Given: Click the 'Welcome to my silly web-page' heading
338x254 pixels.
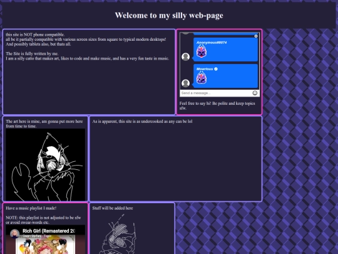Looking at the screenshot, I should 169,15.
